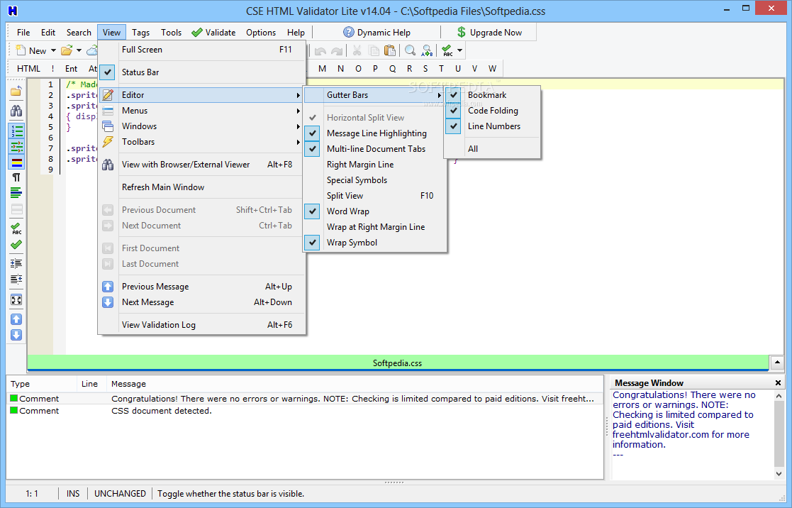Click the sidebar ABC checkmark icon

[x=16, y=228]
